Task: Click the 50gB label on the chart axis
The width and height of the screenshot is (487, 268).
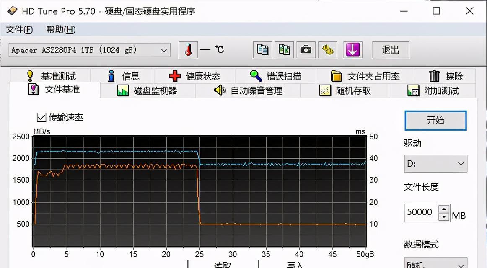Action: pyautogui.click(x=365, y=254)
